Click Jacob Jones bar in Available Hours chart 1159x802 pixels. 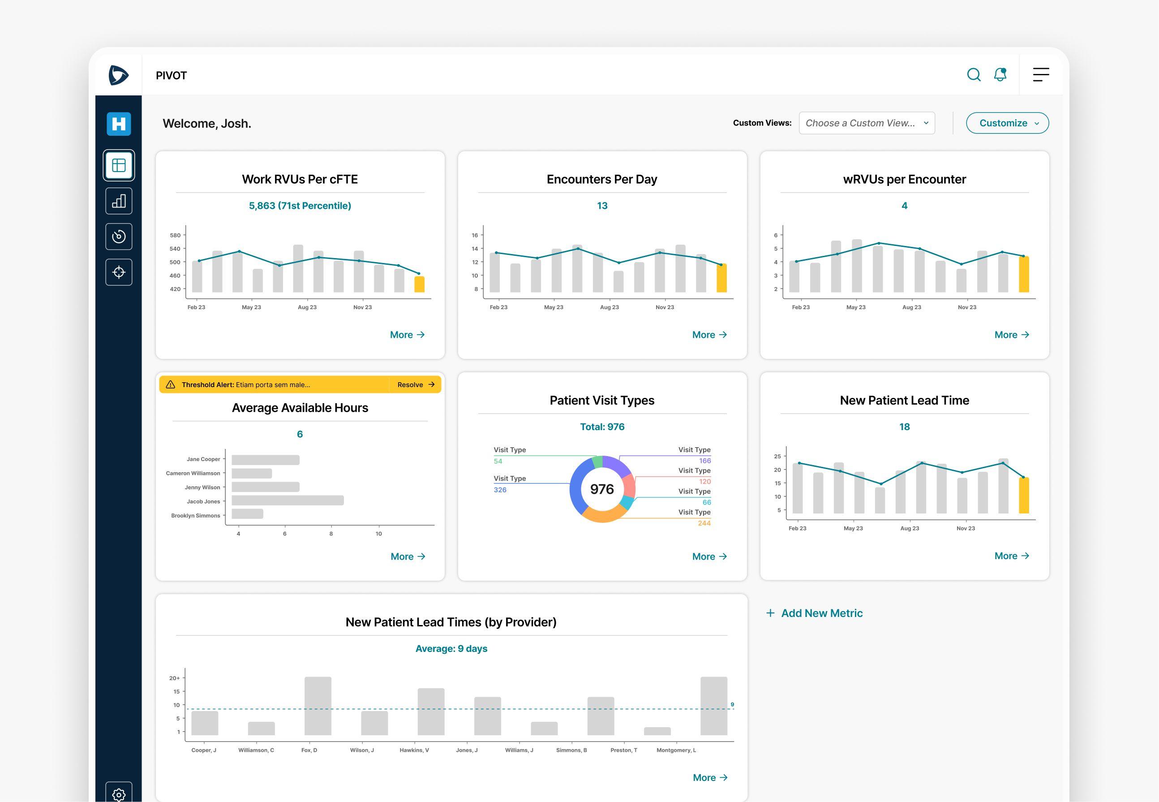(x=287, y=500)
